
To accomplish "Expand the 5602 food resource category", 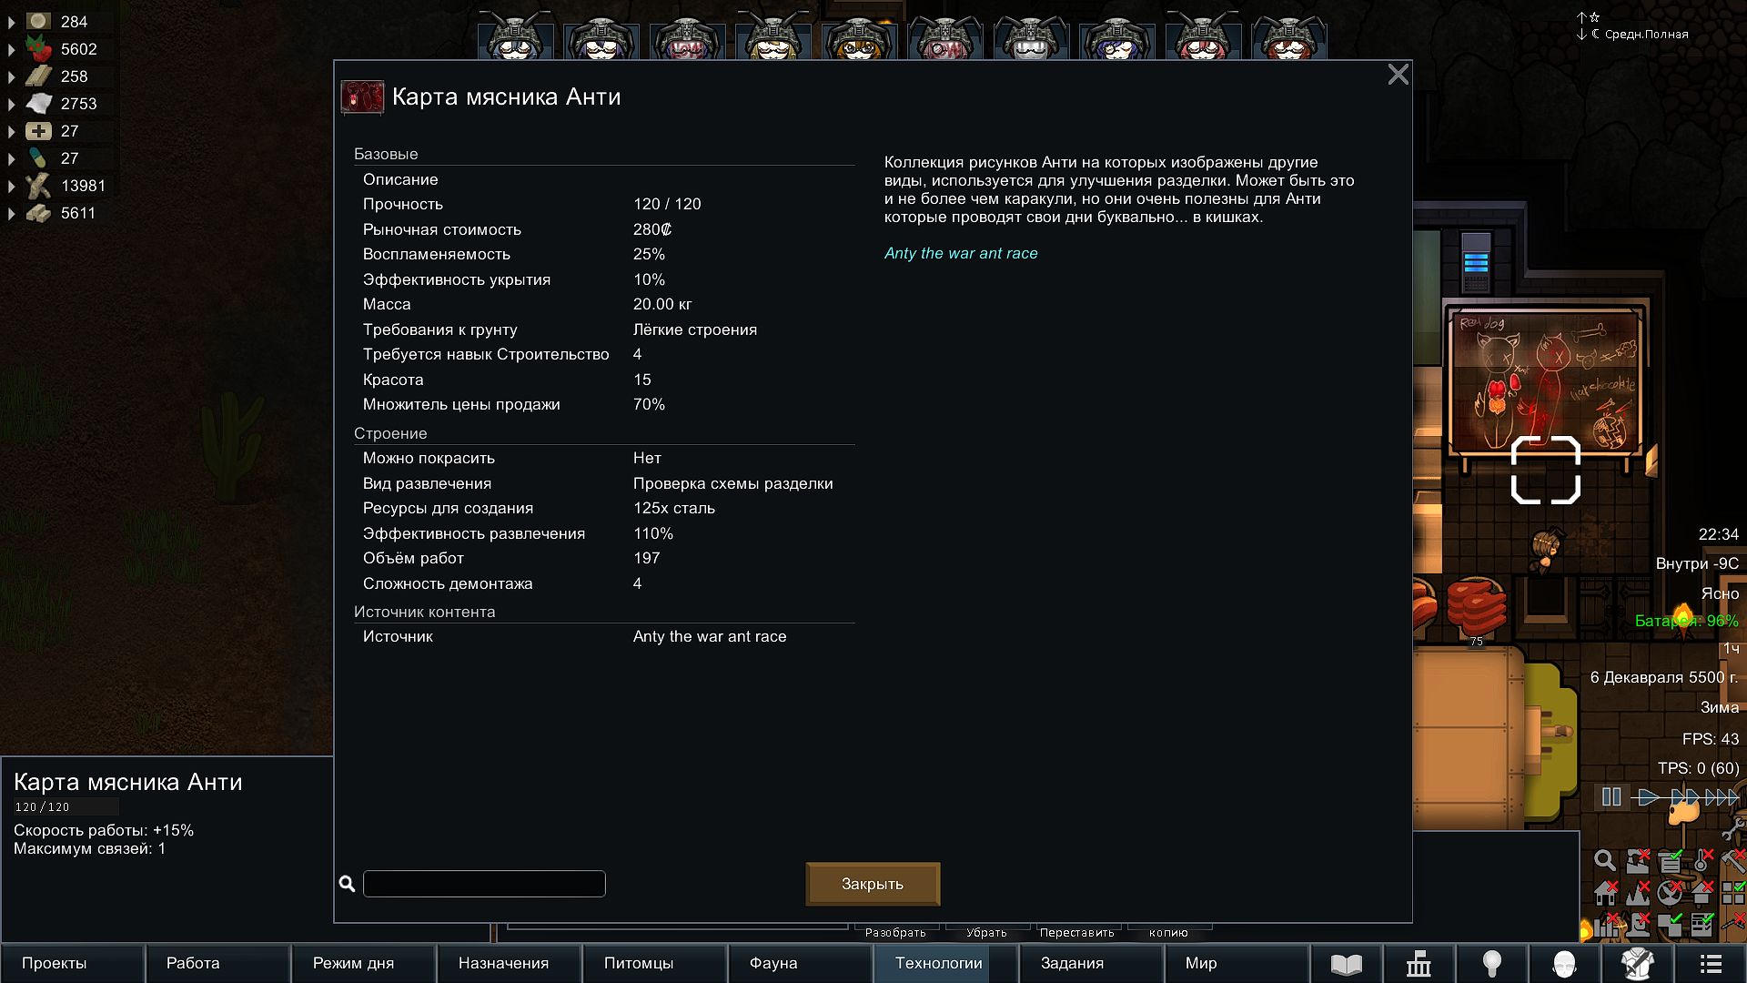I will (12, 49).
